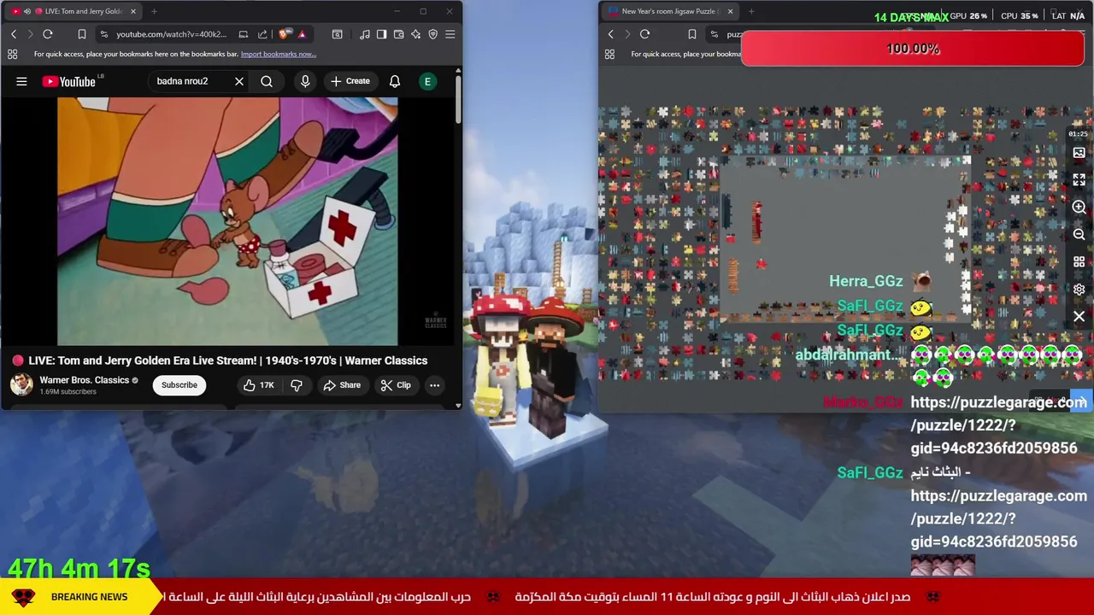Share the Tom and Jerry live stream
This screenshot has height=615, width=1094.
pos(342,385)
